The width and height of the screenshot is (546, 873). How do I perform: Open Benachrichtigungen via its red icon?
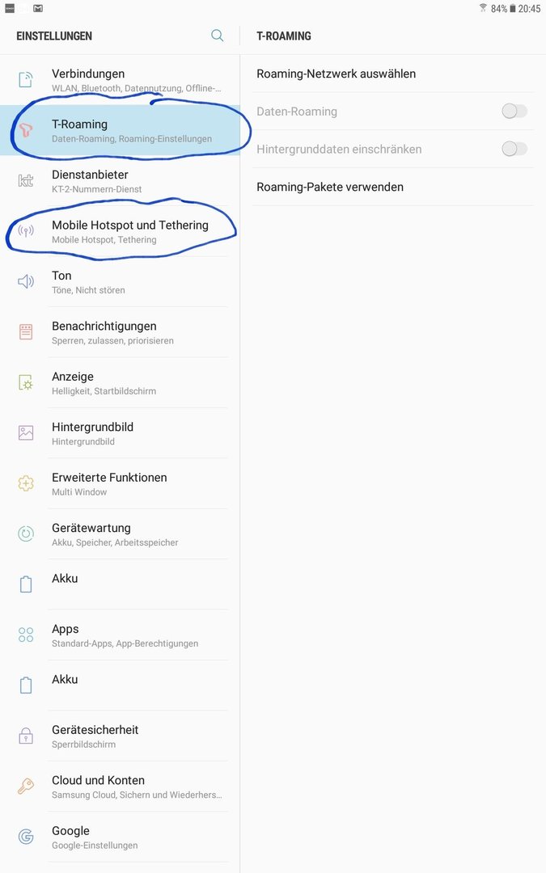(26, 332)
